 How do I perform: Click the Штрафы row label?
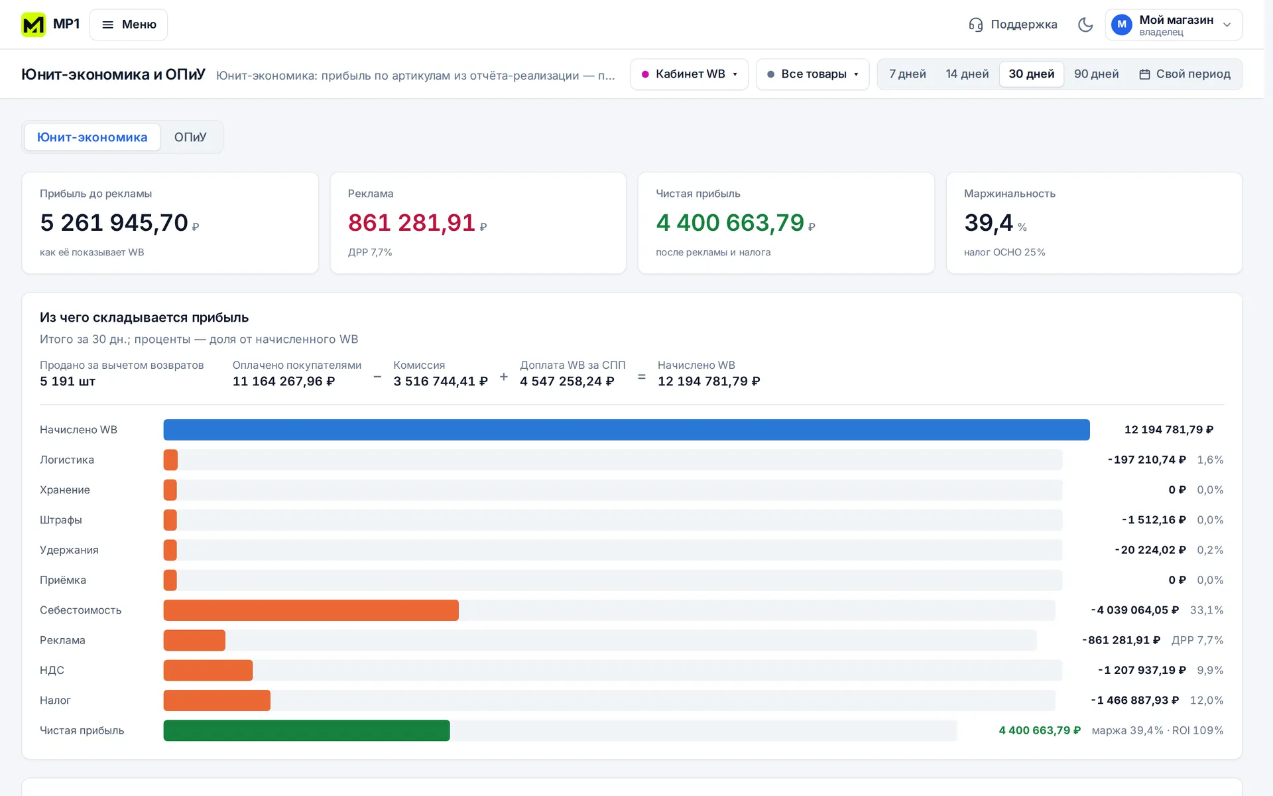61,520
